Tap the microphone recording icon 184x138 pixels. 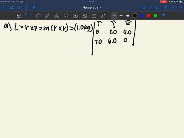click(34, 8)
